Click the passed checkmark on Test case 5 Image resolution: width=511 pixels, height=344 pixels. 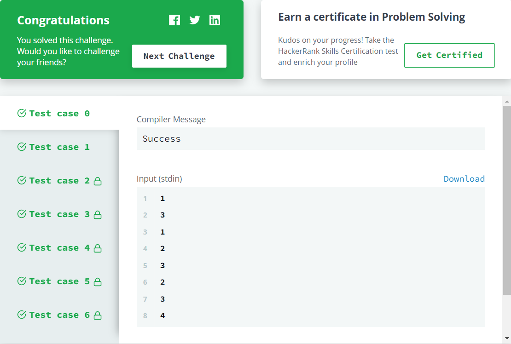click(x=22, y=281)
